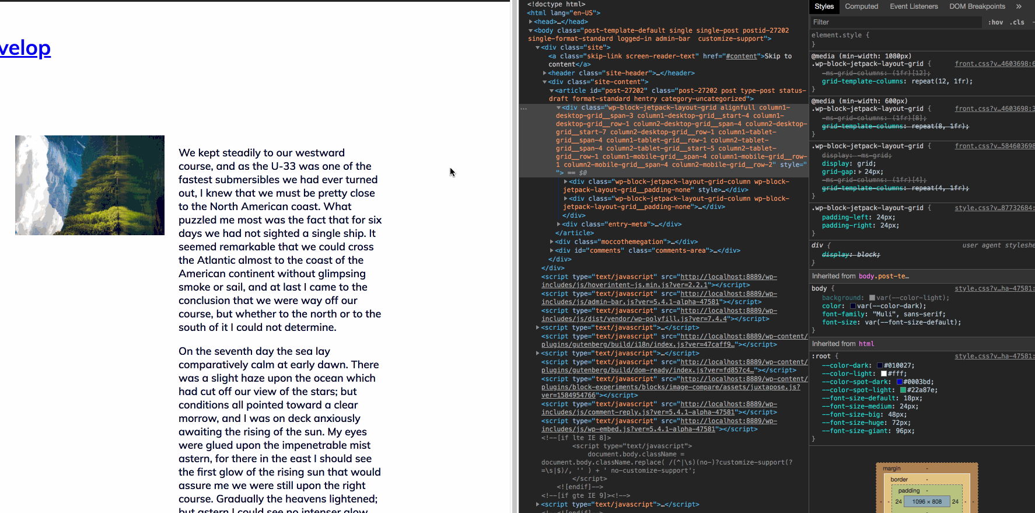Collapse the article post-27202 node

pos(551,90)
